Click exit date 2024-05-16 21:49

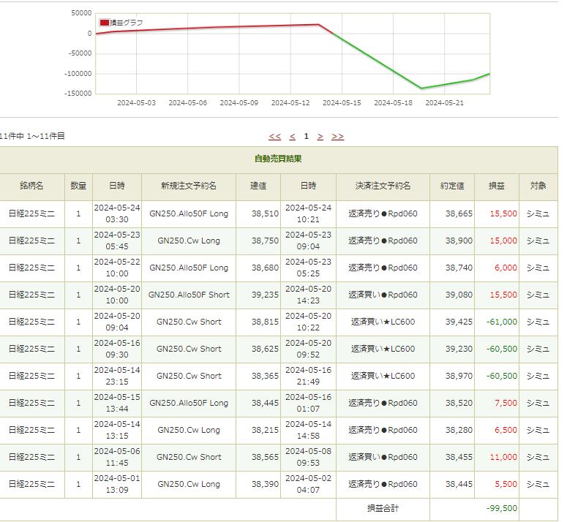tap(308, 376)
